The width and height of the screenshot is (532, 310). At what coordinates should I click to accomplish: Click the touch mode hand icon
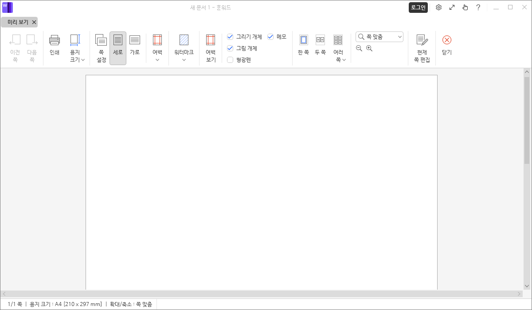pos(465,8)
